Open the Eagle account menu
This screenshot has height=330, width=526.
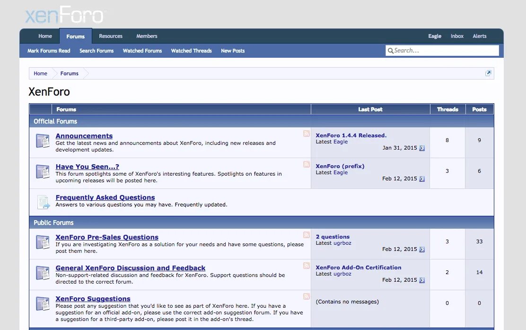click(x=435, y=36)
